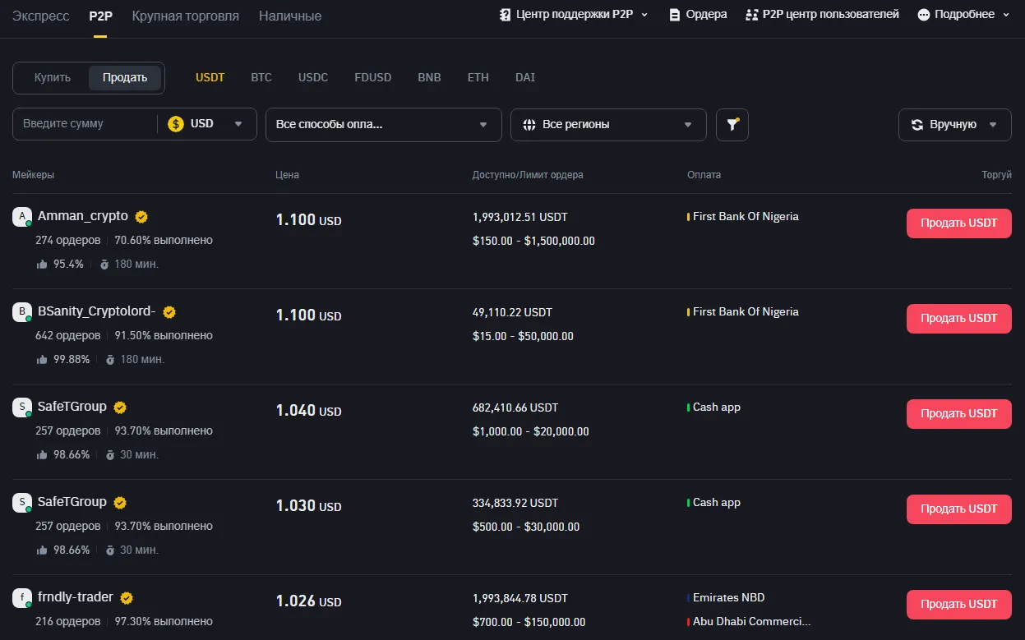Screen dimensions: 1025x640
Task: Expand the Подробнее menu
Action: (962, 14)
